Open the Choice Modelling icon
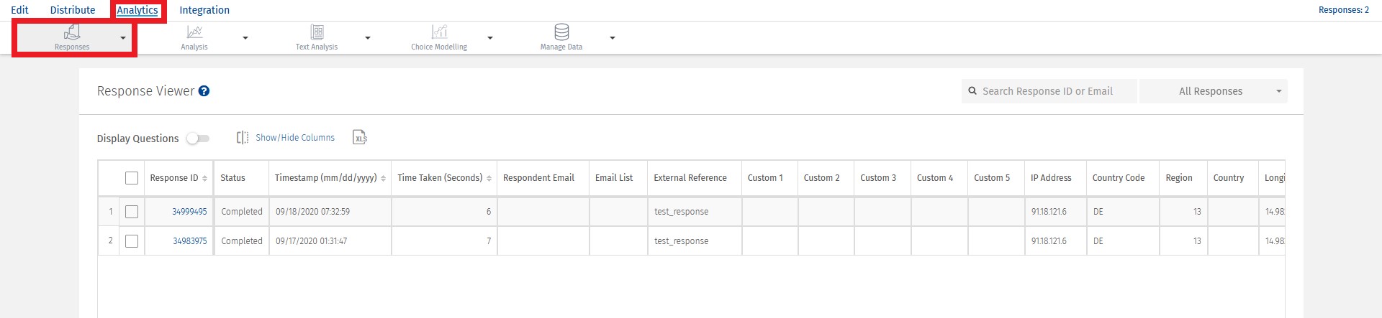Screen dimensions: 1382x318 pyautogui.click(x=439, y=32)
